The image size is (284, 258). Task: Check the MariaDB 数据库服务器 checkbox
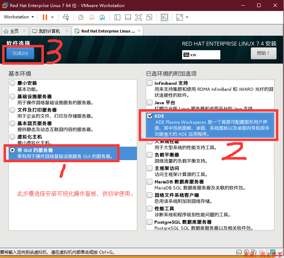[150, 182]
